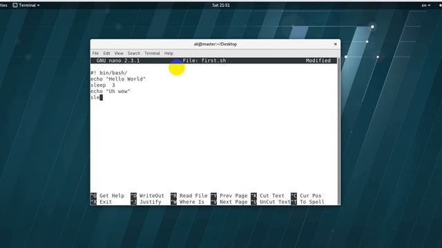The width and height of the screenshot is (442, 248).
Task: Click the Modified status in nano header
Action: click(318, 61)
